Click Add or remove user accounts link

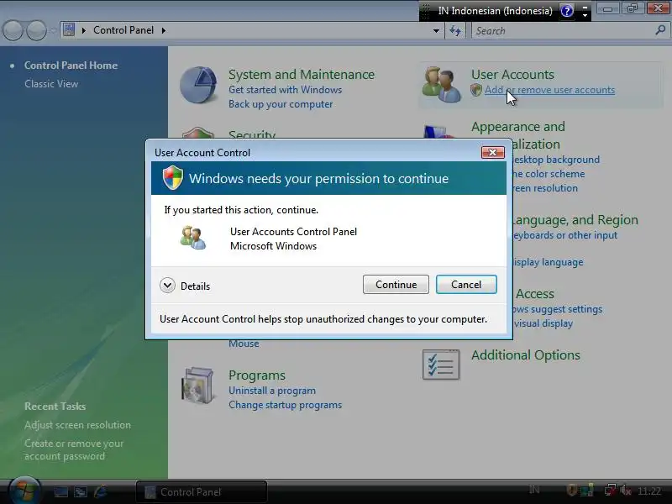pyautogui.click(x=550, y=90)
